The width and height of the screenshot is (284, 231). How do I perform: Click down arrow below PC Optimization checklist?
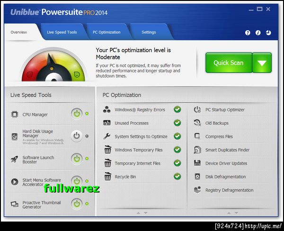tap(146, 213)
